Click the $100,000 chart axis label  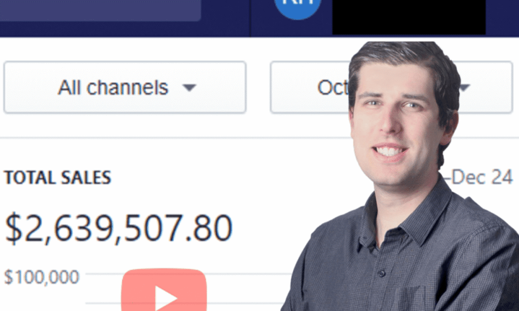point(42,277)
